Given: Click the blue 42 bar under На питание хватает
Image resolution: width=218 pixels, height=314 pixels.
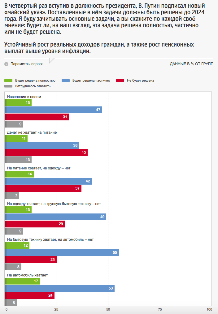Looking at the screenshot, I should click(x=49, y=181).
